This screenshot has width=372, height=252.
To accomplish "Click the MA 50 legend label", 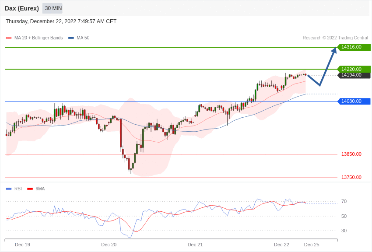I will (x=83, y=38).
